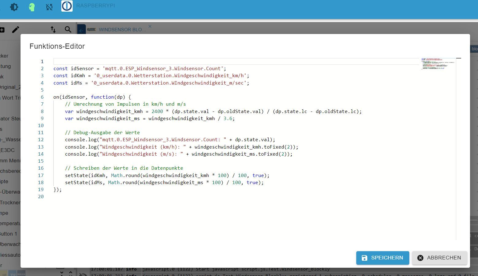Click the comment 'Schreiben der Werte in die Datenpunkte'
478x276 pixels.
click(x=124, y=168)
